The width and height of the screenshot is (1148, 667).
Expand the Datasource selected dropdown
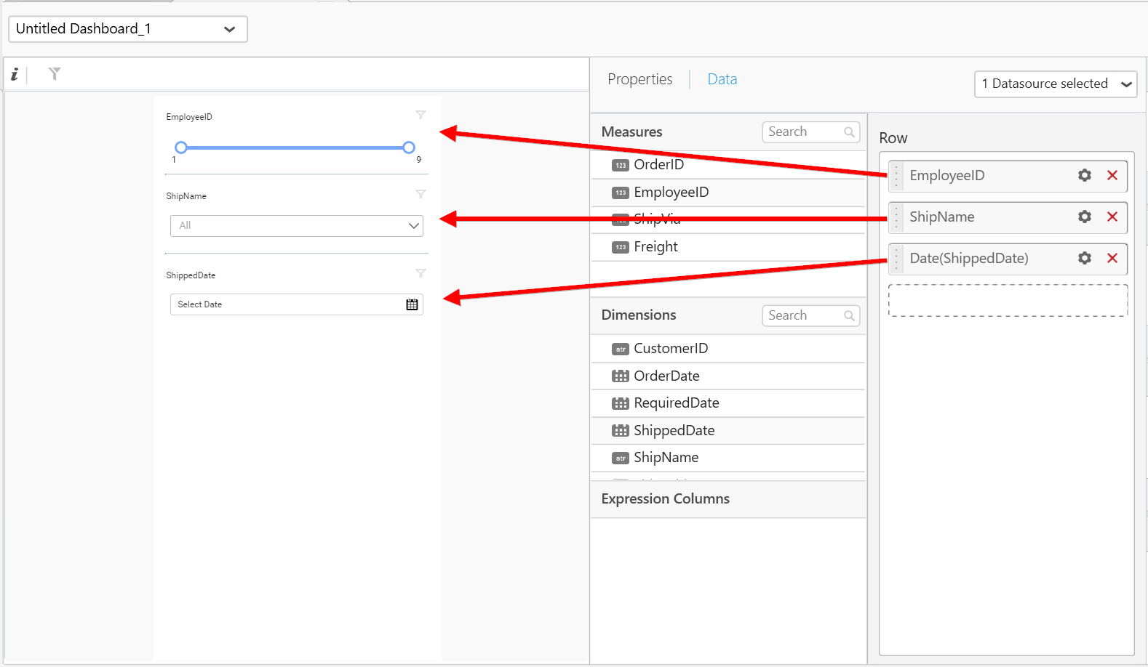pos(1055,84)
